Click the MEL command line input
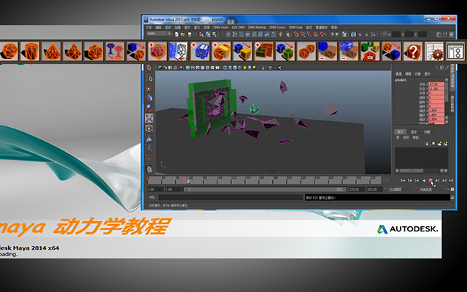 [231, 197]
